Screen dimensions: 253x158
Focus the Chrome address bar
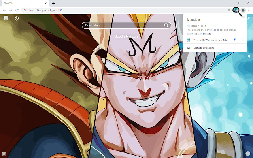pos(126,10)
